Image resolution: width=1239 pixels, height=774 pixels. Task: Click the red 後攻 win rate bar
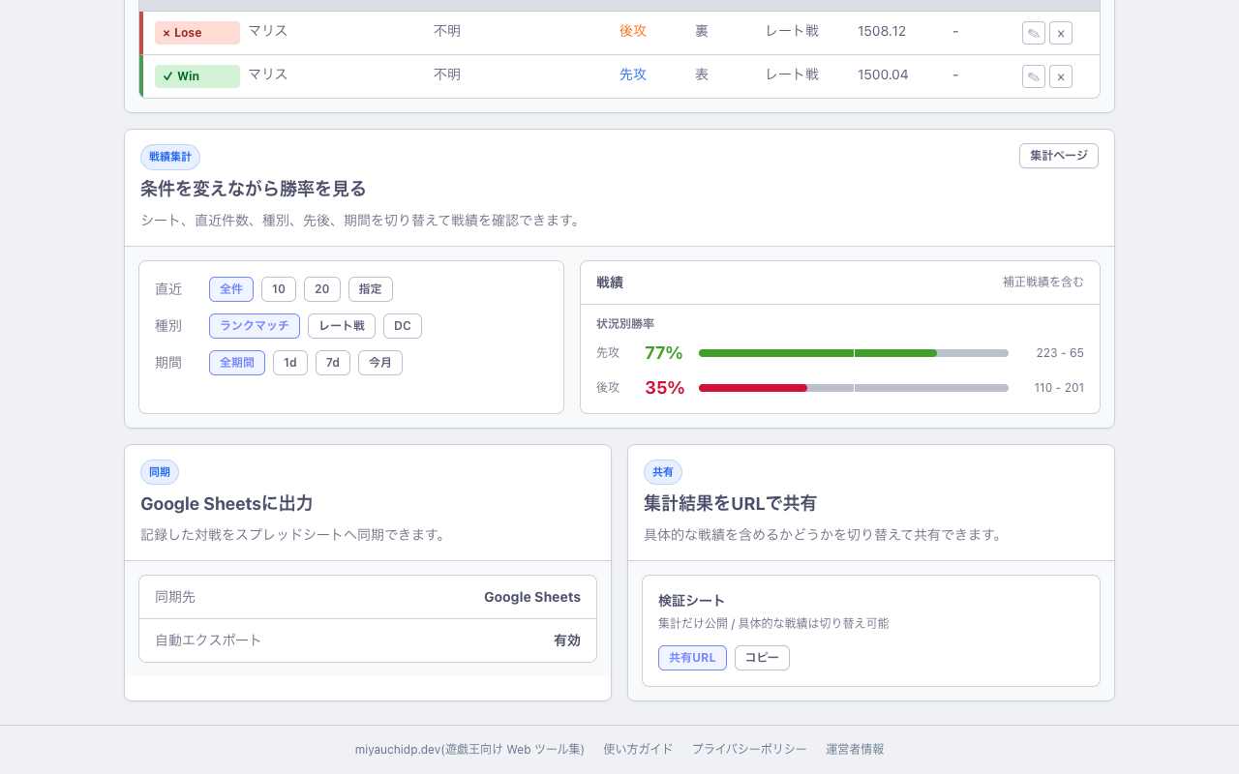tap(753, 388)
